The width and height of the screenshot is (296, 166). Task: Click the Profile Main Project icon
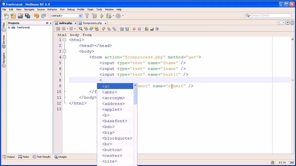pos(118,16)
